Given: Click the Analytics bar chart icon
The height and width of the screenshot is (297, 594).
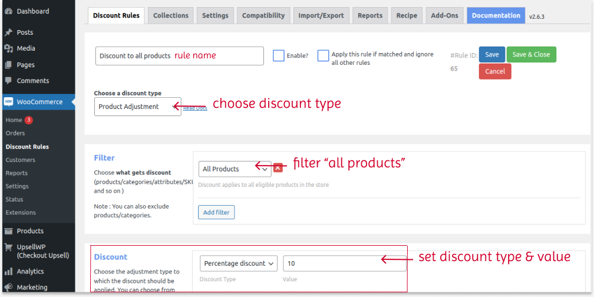Looking at the screenshot, I should click(8, 272).
